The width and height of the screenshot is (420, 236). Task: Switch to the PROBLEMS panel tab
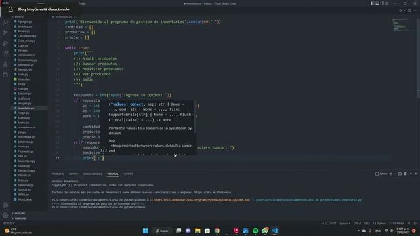(x=58, y=174)
